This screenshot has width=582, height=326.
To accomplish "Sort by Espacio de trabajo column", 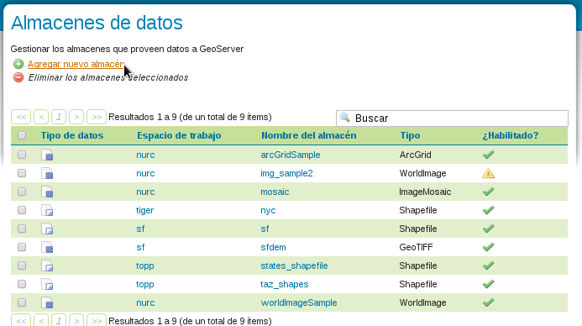I will (x=179, y=135).
